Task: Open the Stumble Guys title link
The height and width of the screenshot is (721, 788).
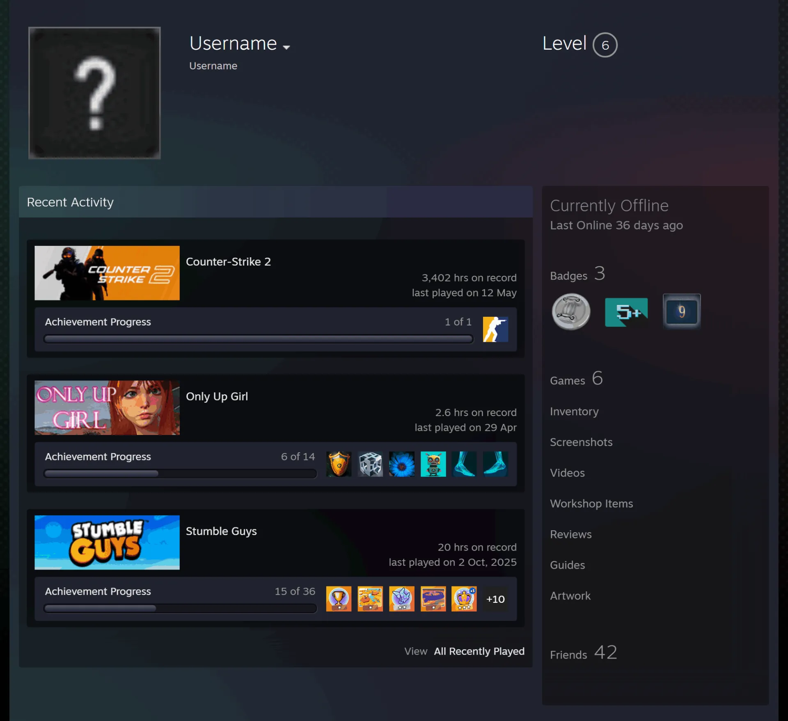Action: pyautogui.click(x=221, y=531)
